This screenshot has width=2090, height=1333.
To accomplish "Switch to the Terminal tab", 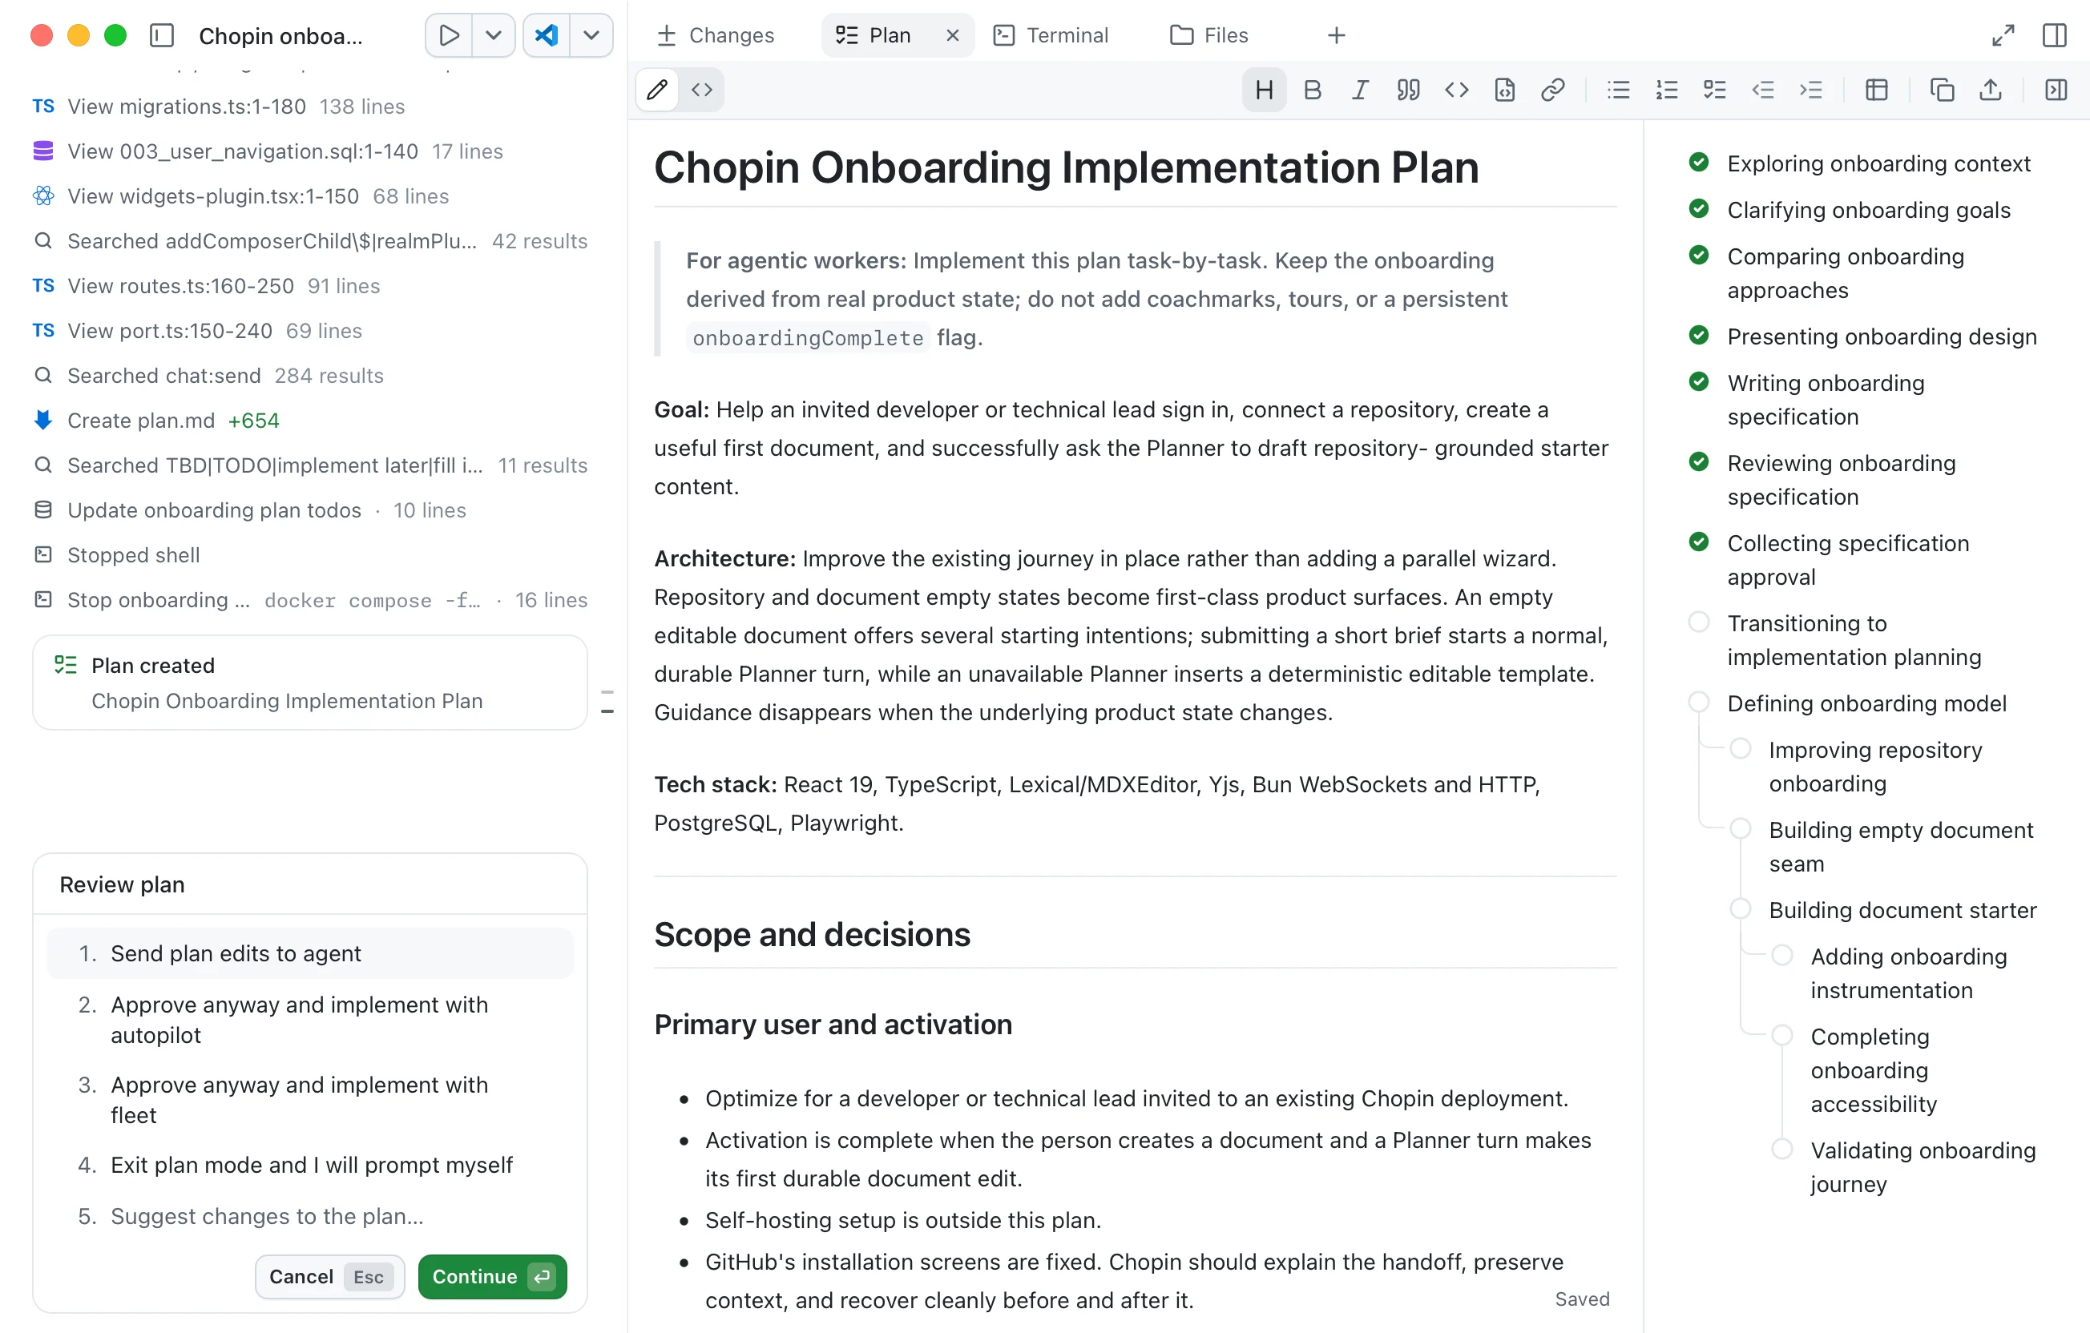I will pyautogui.click(x=1050, y=35).
